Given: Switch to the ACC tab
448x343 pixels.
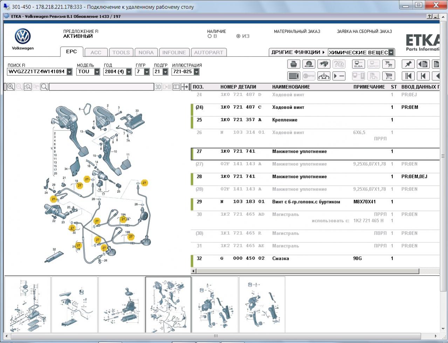Looking at the screenshot, I should (x=96, y=53).
